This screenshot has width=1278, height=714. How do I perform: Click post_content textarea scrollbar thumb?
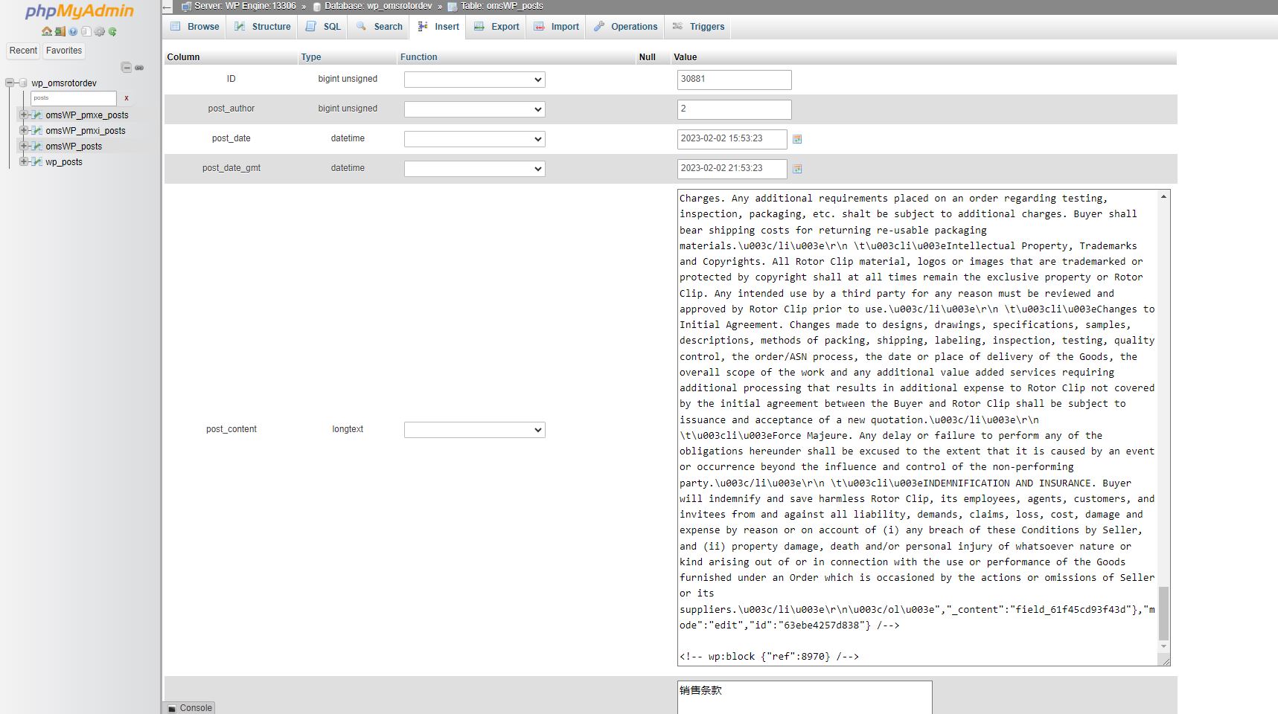pyautogui.click(x=1163, y=613)
